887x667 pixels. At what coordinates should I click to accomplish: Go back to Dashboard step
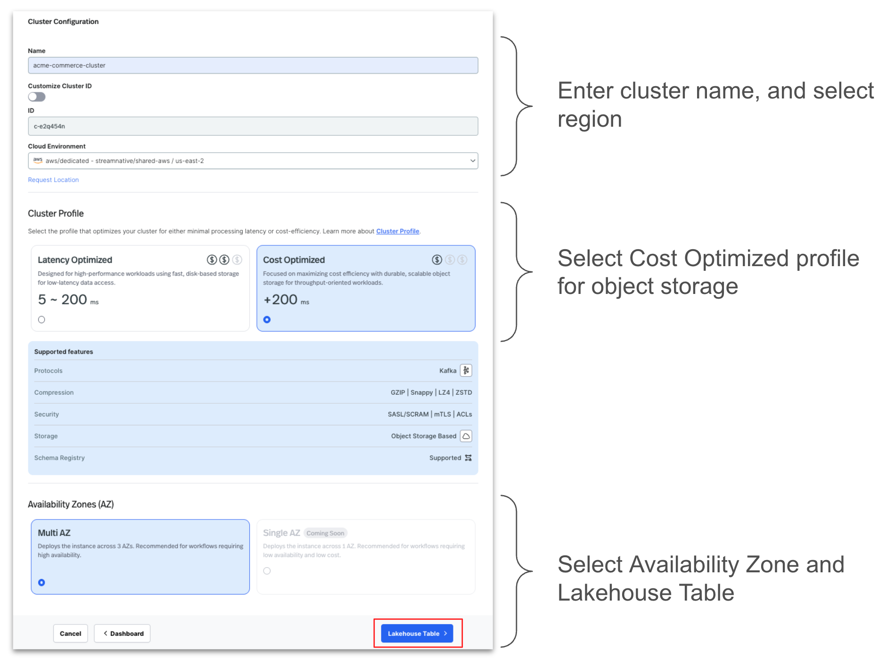click(x=123, y=634)
